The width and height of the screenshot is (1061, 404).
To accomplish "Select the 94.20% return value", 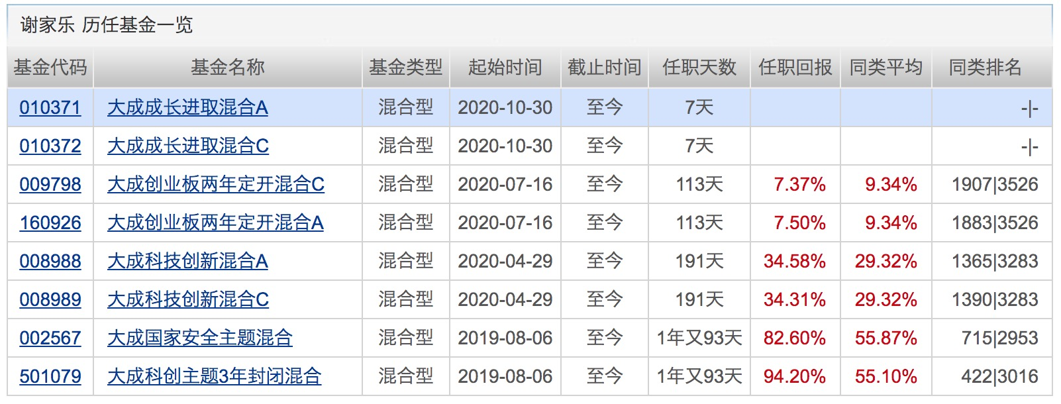I will 795,377.
